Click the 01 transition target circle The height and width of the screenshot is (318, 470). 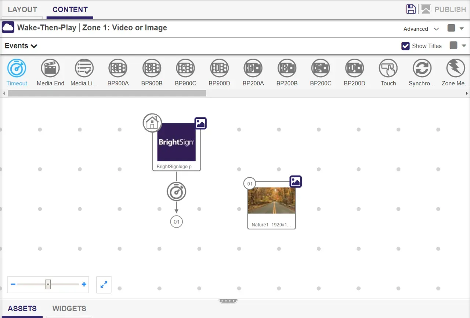pos(177,222)
